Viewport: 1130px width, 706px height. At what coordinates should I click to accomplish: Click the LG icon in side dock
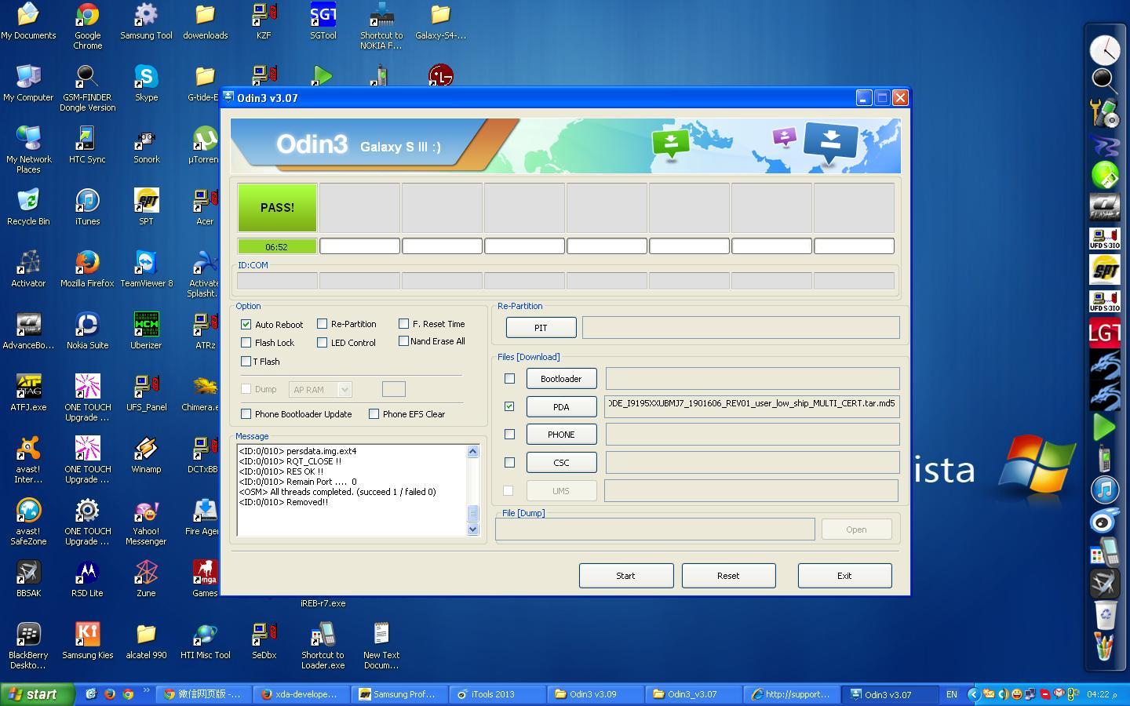1104,333
